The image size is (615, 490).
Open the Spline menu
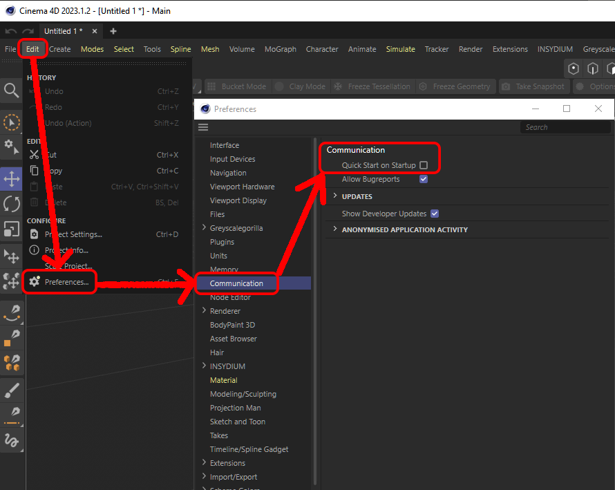(x=181, y=49)
